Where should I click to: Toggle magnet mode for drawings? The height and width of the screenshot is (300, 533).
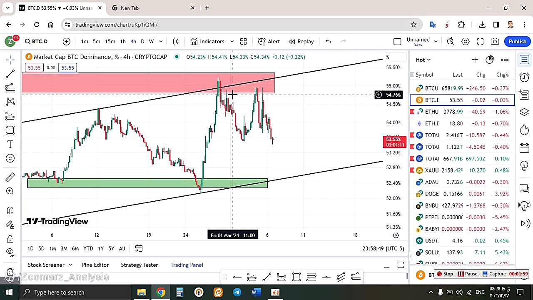tap(10, 211)
